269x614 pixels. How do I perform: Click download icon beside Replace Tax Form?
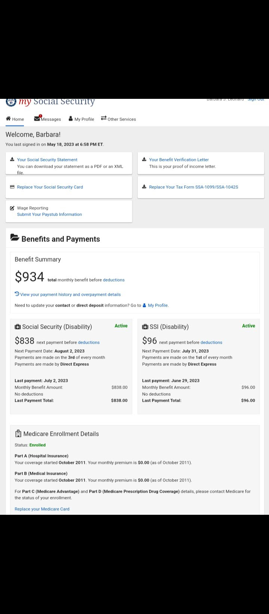pyautogui.click(x=144, y=187)
